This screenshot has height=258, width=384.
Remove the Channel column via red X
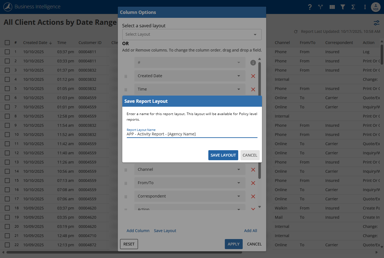click(253, 170)
